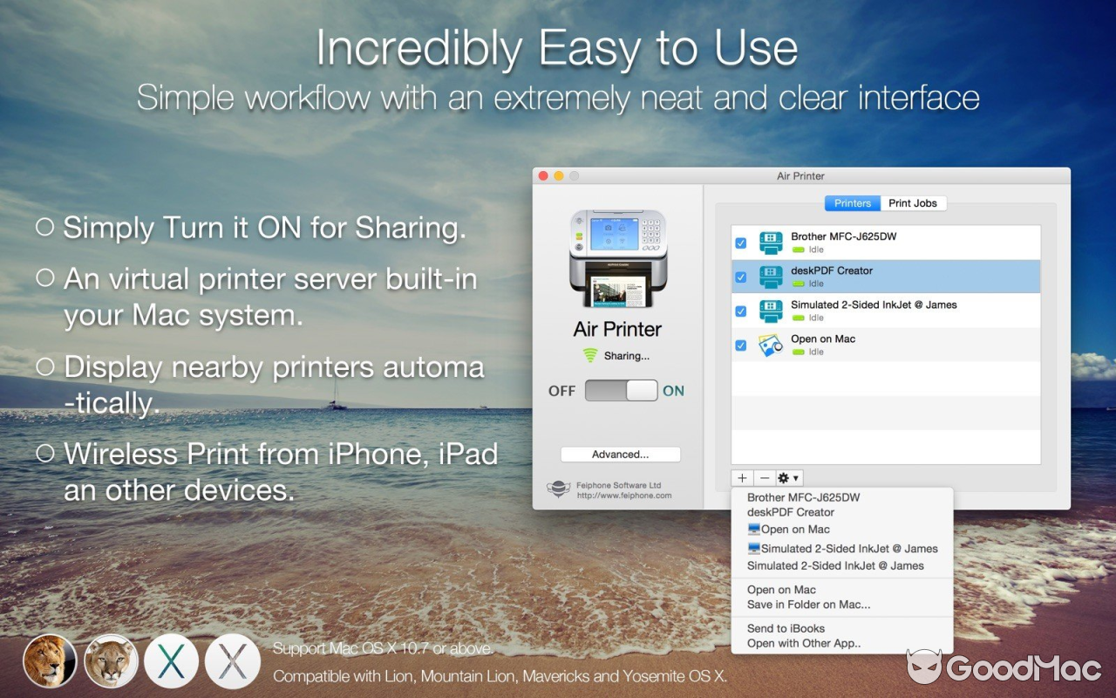Uncheck the Brother MFC-J625DW printer
The width and height of the screenshot is (1116, 698).
[x=740, y=242]
